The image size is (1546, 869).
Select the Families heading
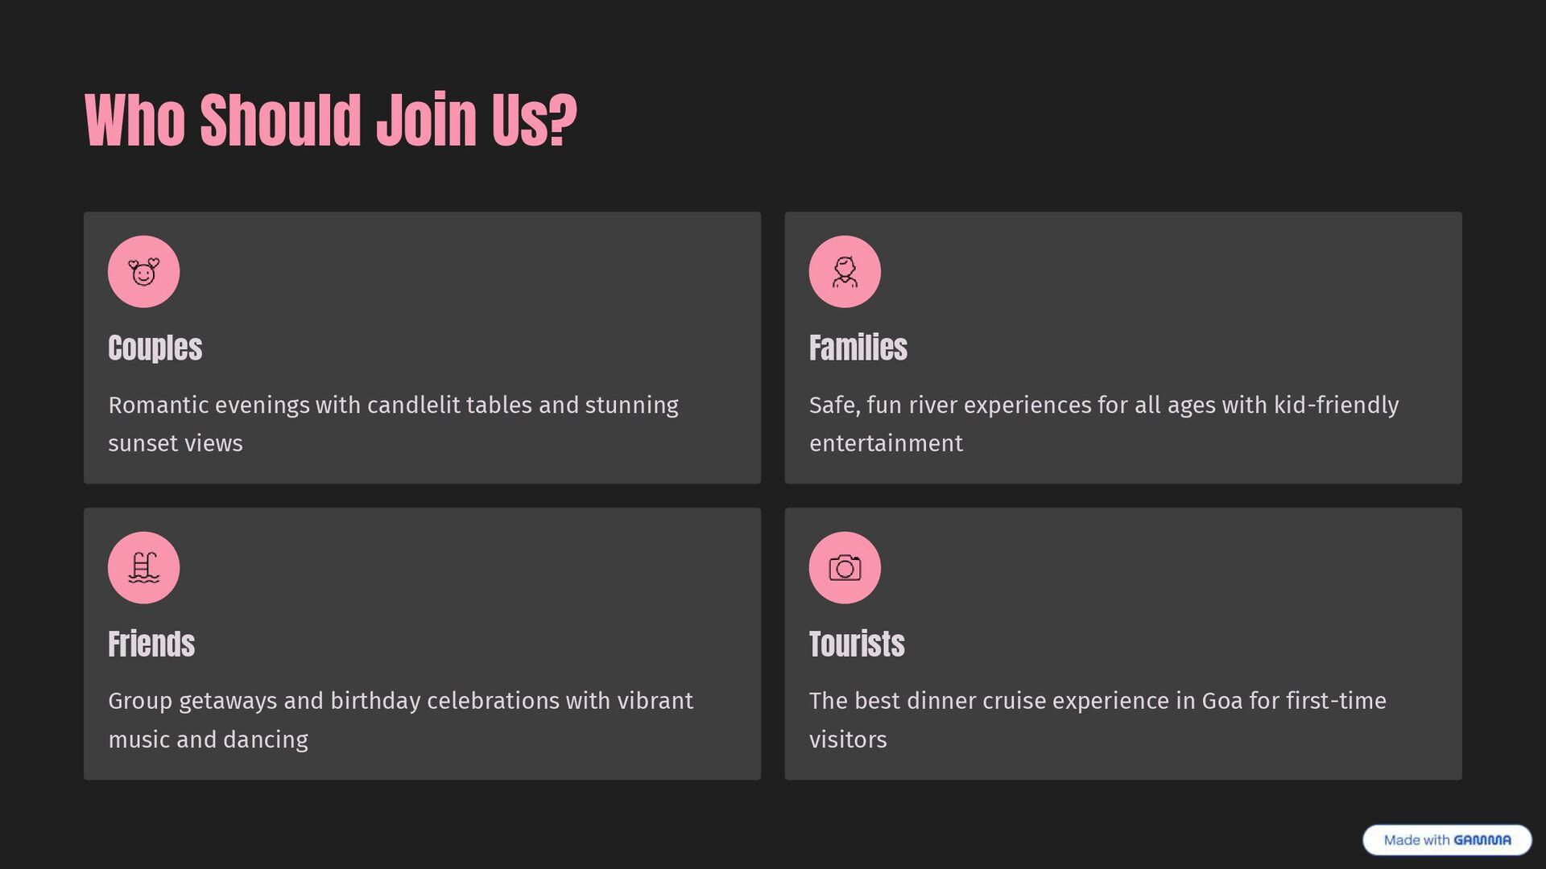coord(858,348)
